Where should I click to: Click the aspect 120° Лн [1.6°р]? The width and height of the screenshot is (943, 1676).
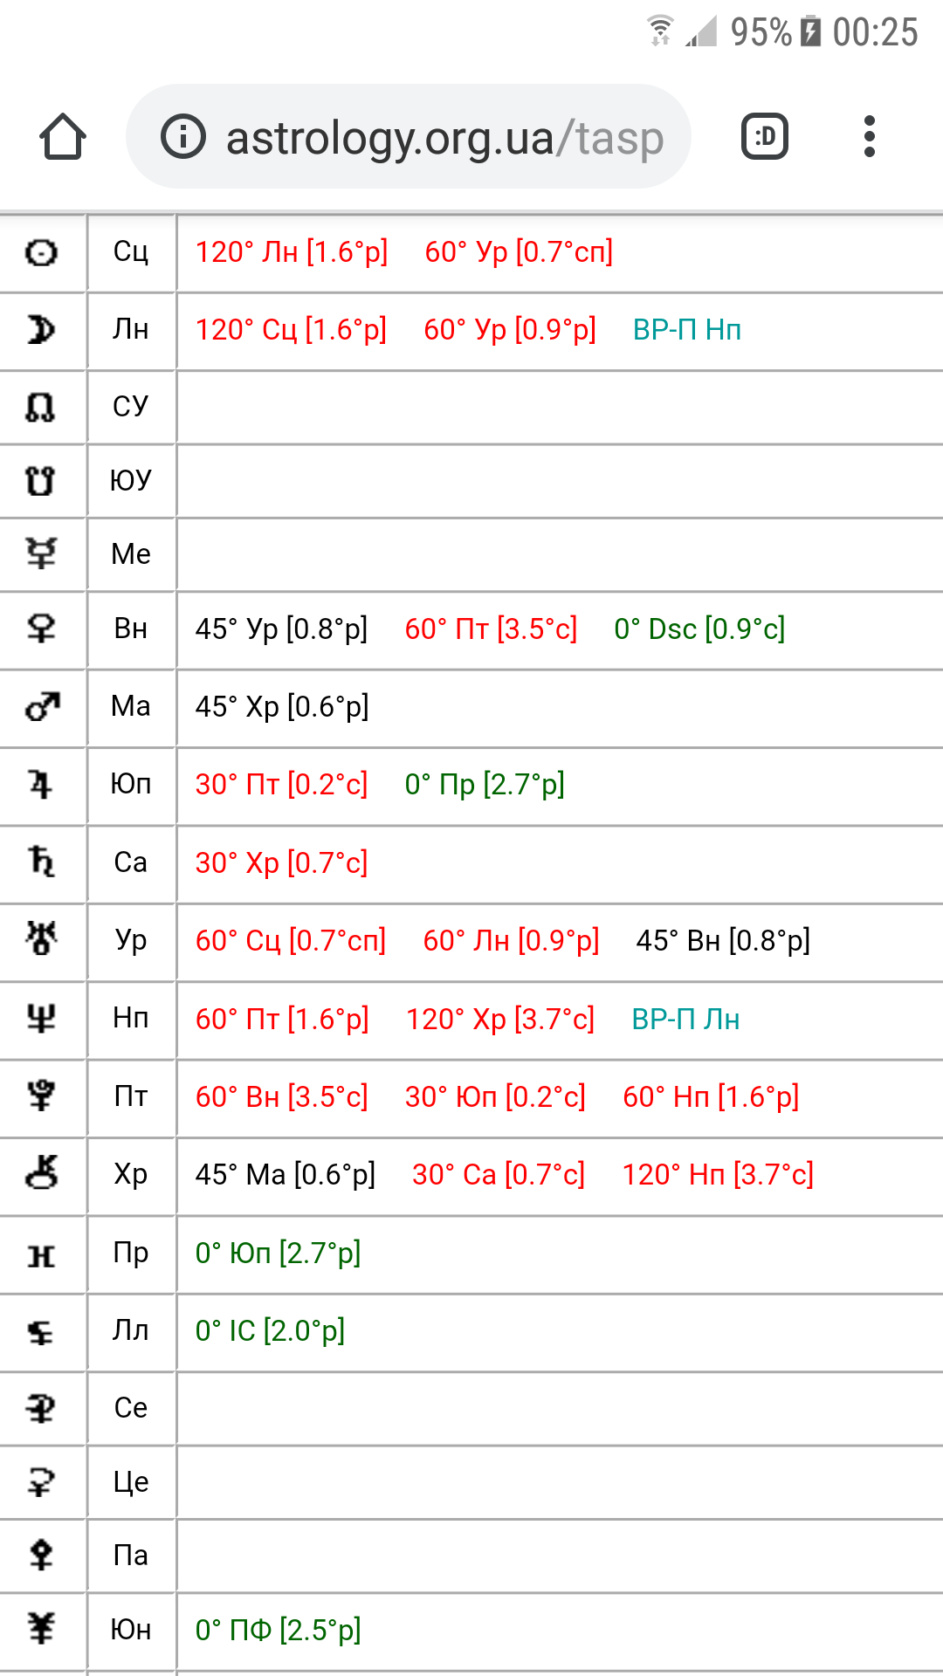292,252
